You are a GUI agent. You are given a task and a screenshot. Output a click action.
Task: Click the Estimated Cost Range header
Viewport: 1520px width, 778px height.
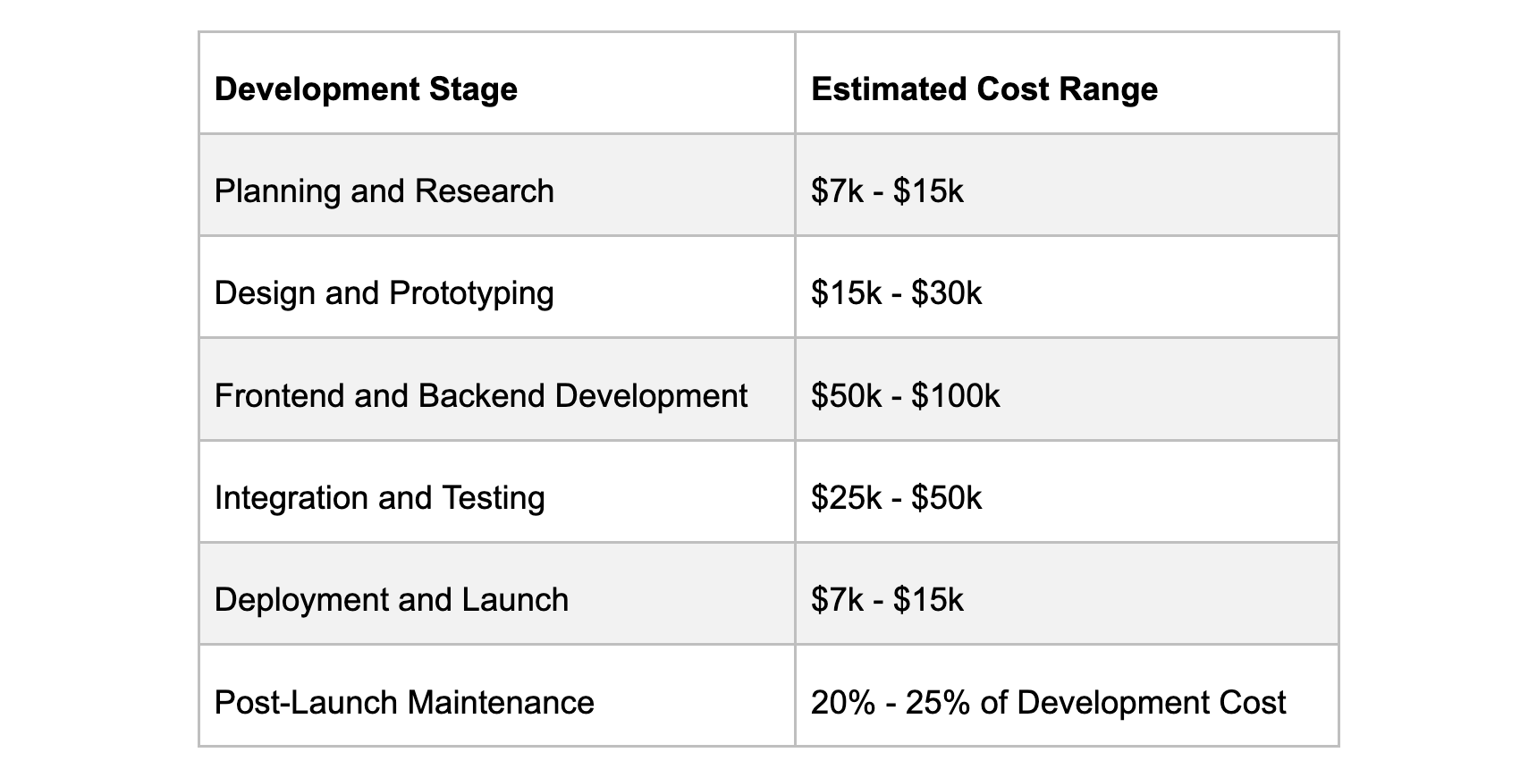[x=984, y=89]
